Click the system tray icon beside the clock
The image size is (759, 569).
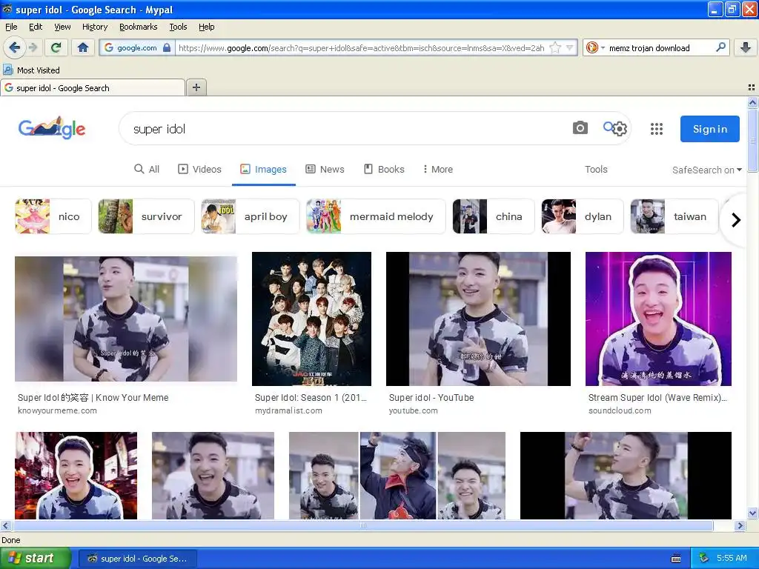pos(704,558)
